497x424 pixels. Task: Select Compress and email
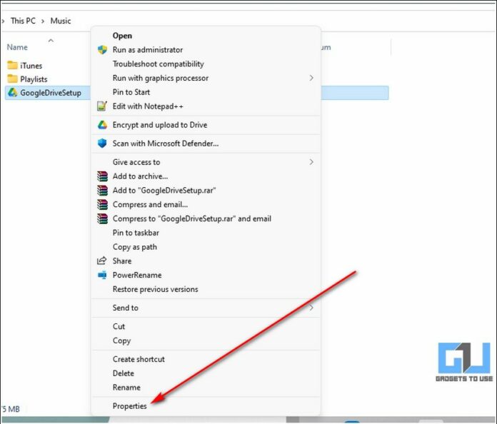pos(150,204)
